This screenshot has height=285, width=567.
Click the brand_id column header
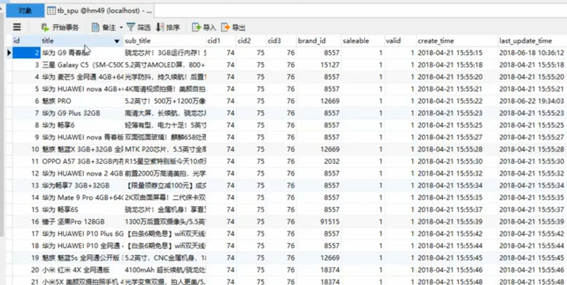pos(318,41)
